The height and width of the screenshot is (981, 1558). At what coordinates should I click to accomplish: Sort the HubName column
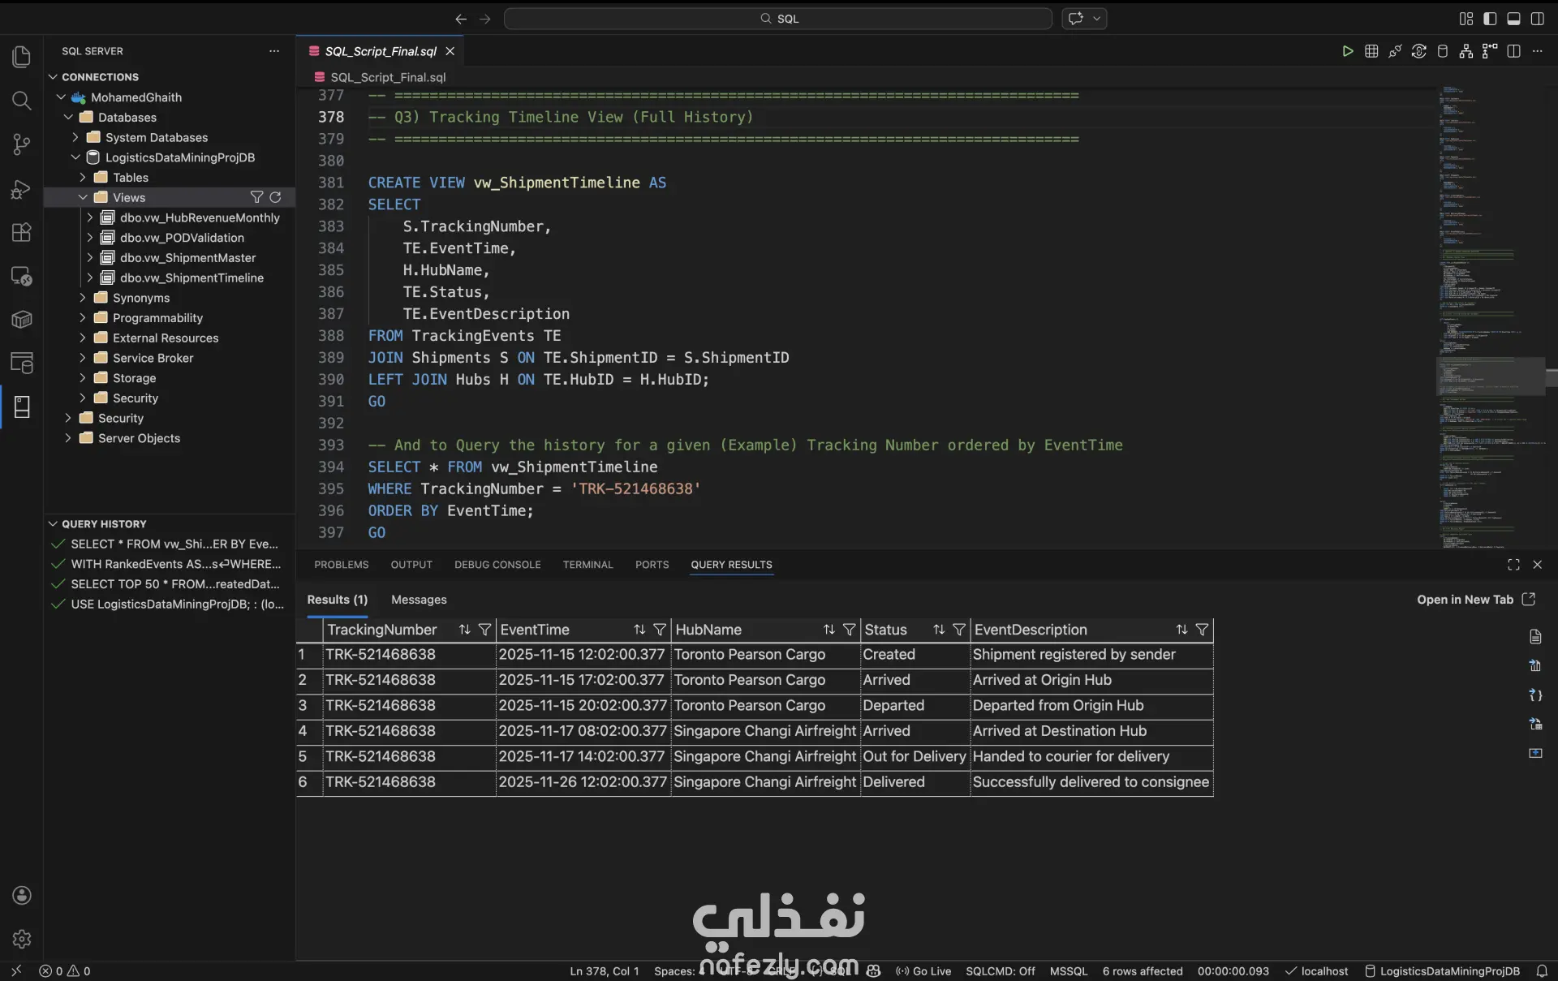pyautogui.click(x=828, y=630)
